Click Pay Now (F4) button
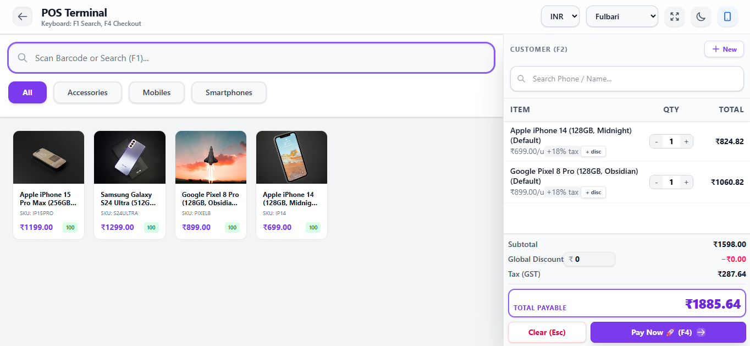 coord(668,332)
